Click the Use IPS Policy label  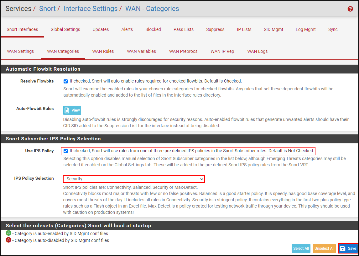pos(39,151)
